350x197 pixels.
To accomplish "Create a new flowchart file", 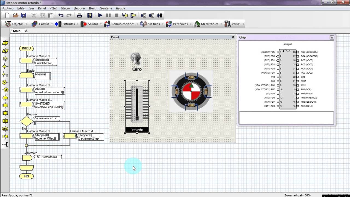I will pos(7,15).
